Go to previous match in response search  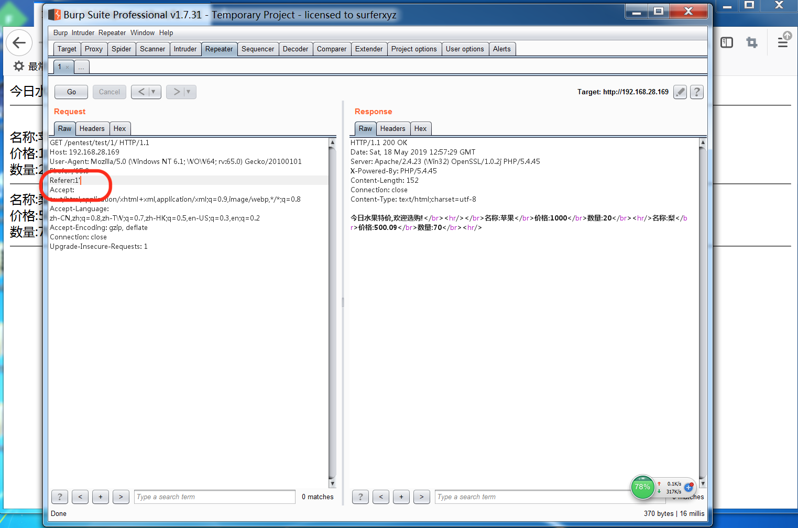pyautogui.click(x=381, y=497)
